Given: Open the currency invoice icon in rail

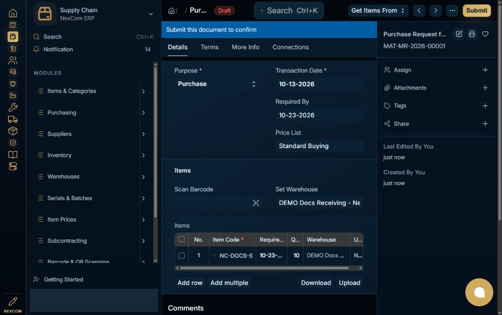Looking at the screenshot, I should pos(13,48).
